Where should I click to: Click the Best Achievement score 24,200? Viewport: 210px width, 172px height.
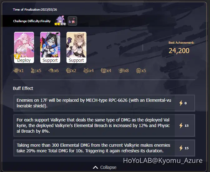tap(179, 51)
